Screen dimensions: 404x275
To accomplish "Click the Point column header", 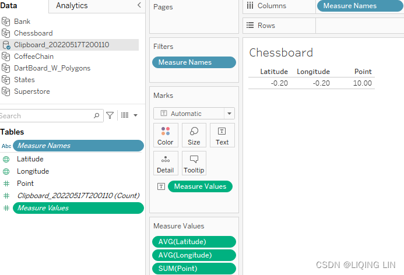I will [363, 72].
